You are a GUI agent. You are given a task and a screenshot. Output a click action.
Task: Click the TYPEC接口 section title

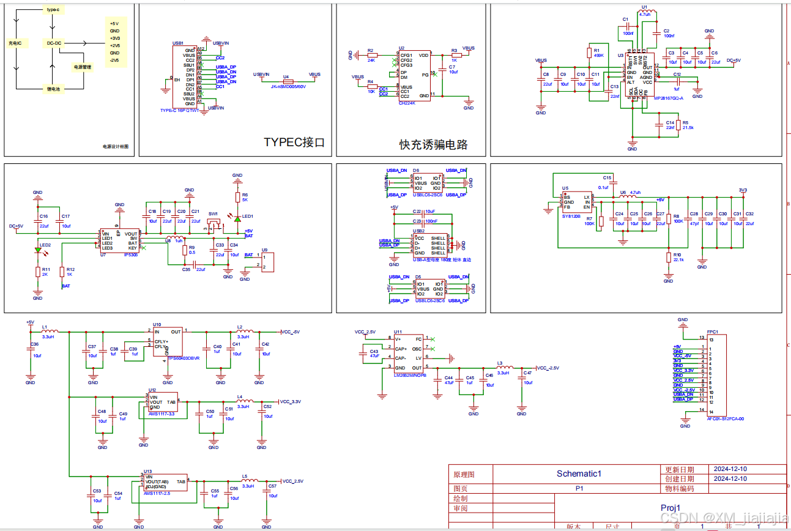(294, 143)
